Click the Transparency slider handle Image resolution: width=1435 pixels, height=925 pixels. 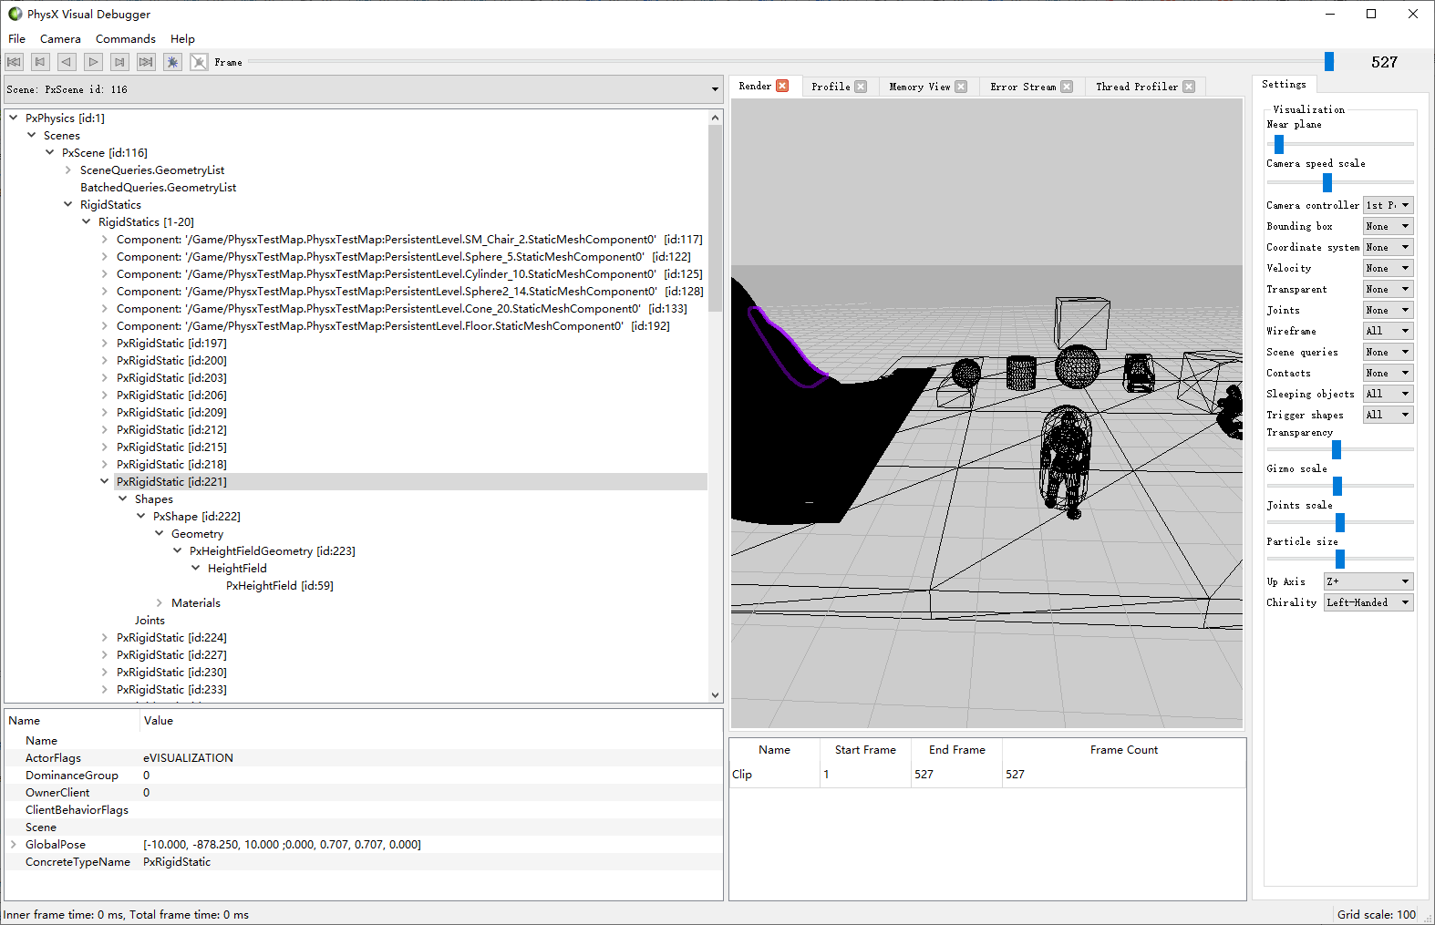point(1337,449)
